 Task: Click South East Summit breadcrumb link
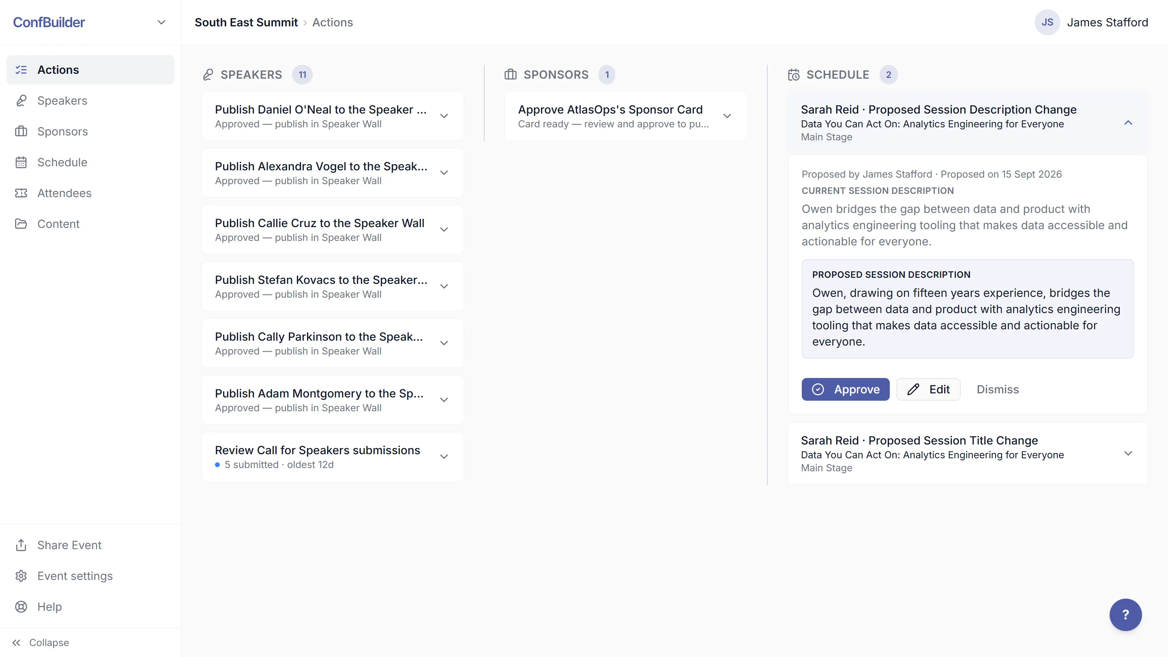tap(246, 22)
